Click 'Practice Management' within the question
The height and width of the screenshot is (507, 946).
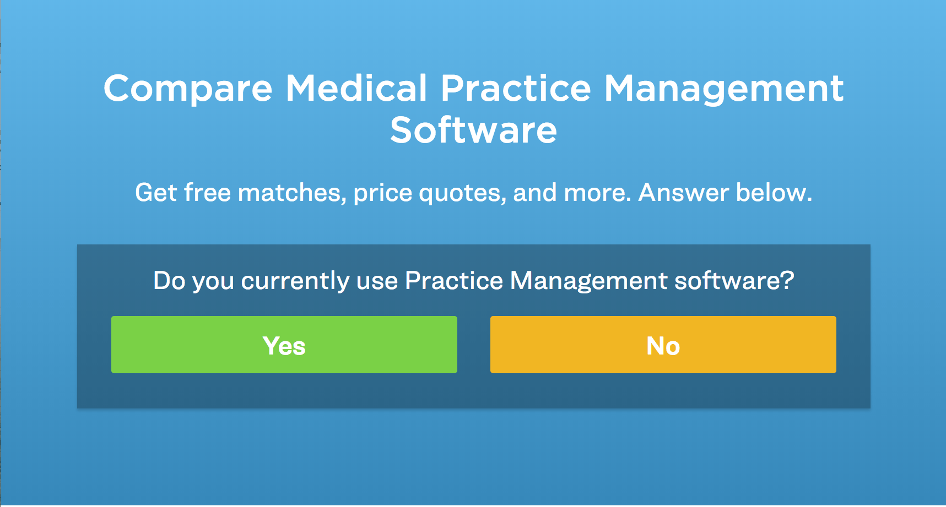point(537,281)
